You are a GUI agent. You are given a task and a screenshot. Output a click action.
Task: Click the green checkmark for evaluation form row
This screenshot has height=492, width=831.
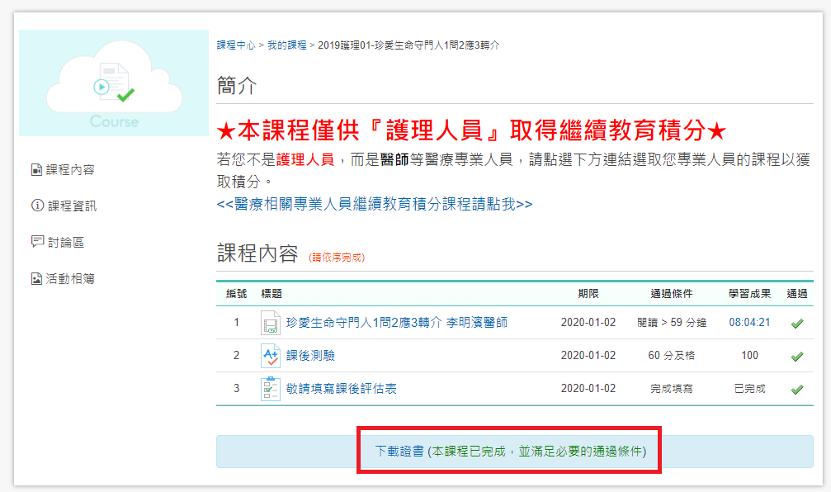pyautogui.click(x=796, y=390)
